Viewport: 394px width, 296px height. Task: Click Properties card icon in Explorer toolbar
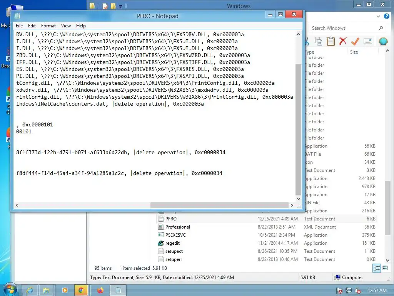click(x=367, y=41)
